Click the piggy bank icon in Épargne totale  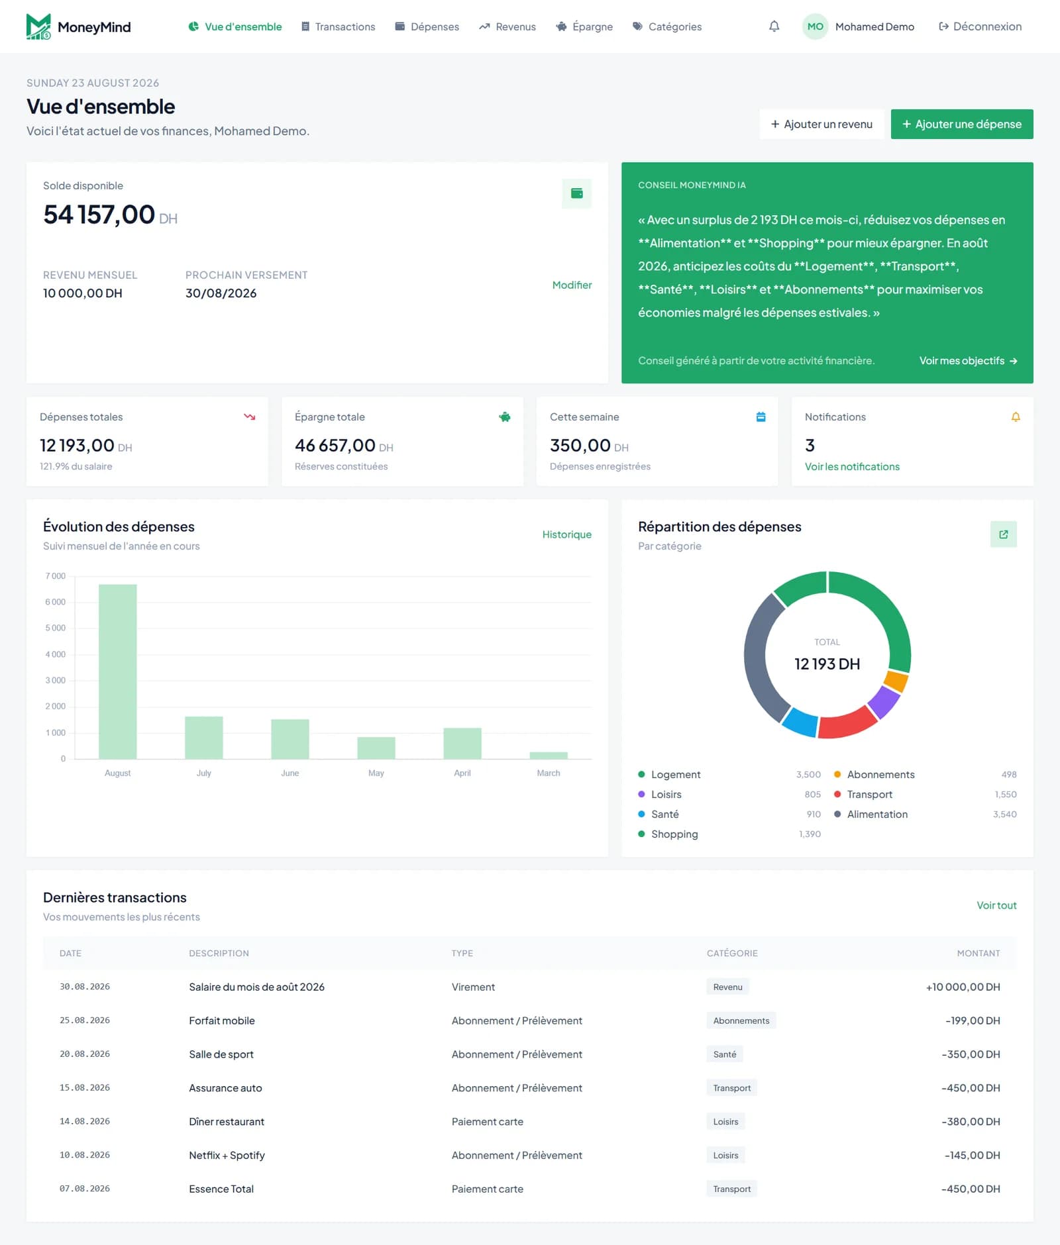(504, 417)
